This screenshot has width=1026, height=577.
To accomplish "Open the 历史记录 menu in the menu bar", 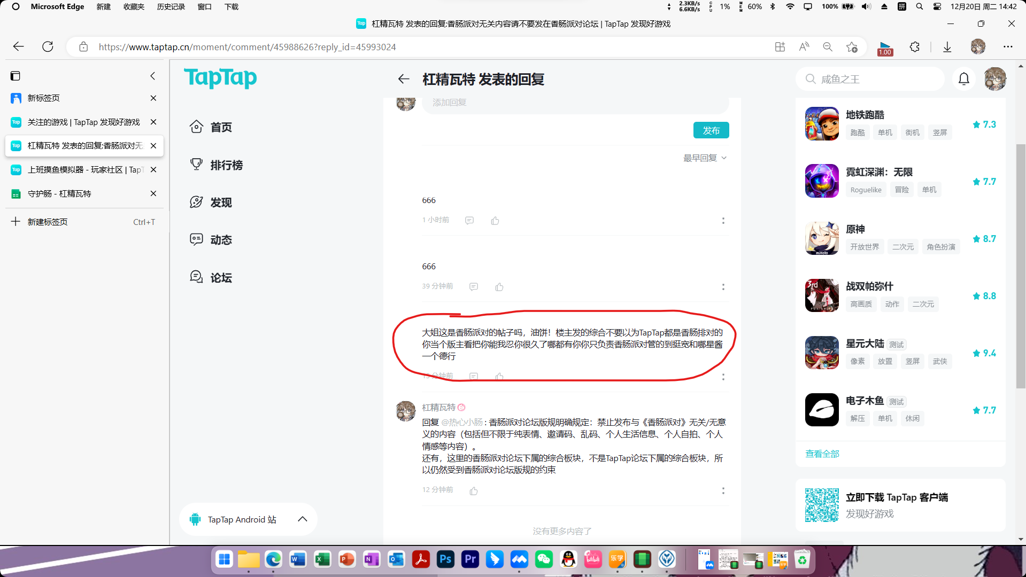I will (x=171, y=6).
